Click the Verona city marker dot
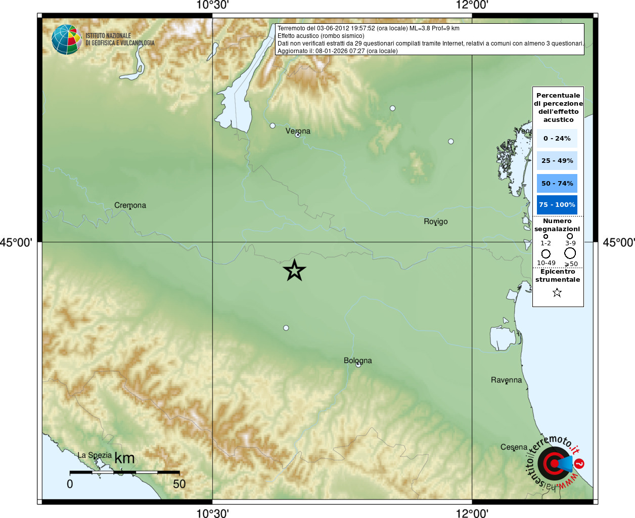Viewport: 635px width, 518px height. coord(298,135)
